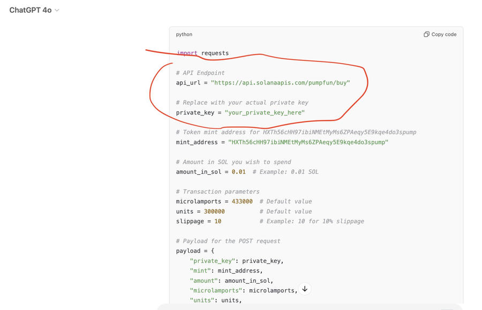482x310 pixels.
Task: Click the 0.01 amount_in_sol value
Action: click(x=239, y=172)
